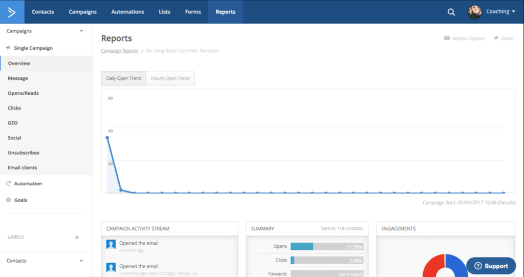Click 'On Living Book Club FINAL Reminder' breadcrumb
The image size is (524, 277).
(183, 51)
